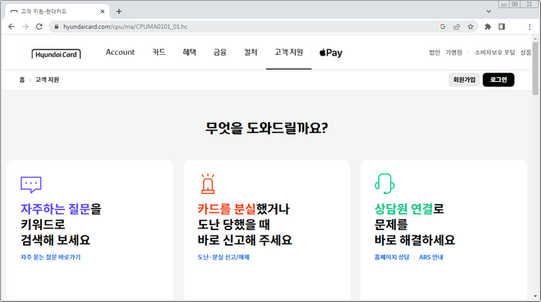The height and width of the screenshot is (302, 541).
Task: Close the 고객 지원-현대카드 tab
Action: click(x=103, y=12)
